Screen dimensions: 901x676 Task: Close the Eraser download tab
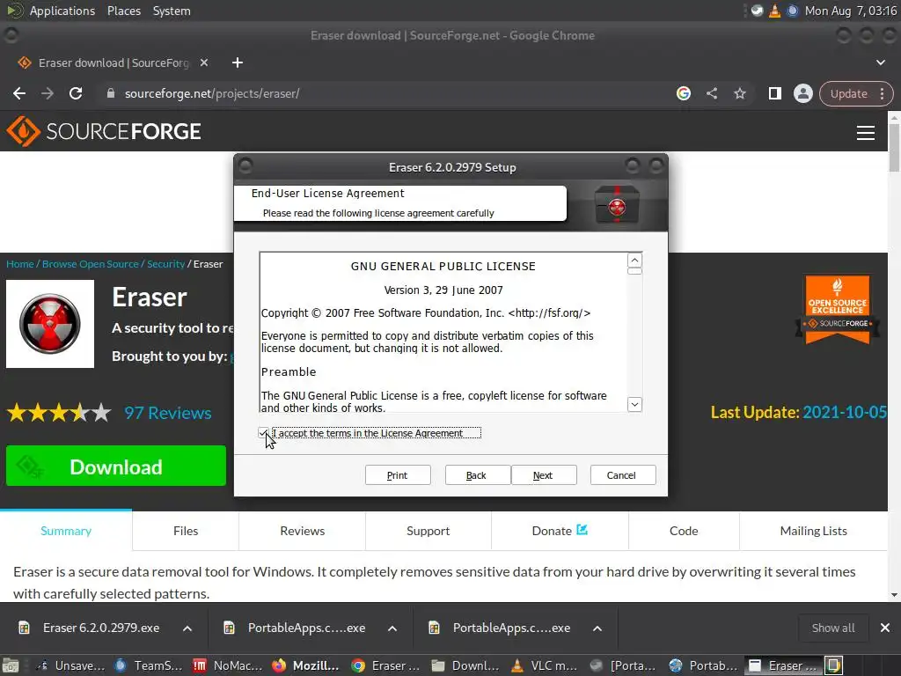pyautogui.click(x=204, y=62)
